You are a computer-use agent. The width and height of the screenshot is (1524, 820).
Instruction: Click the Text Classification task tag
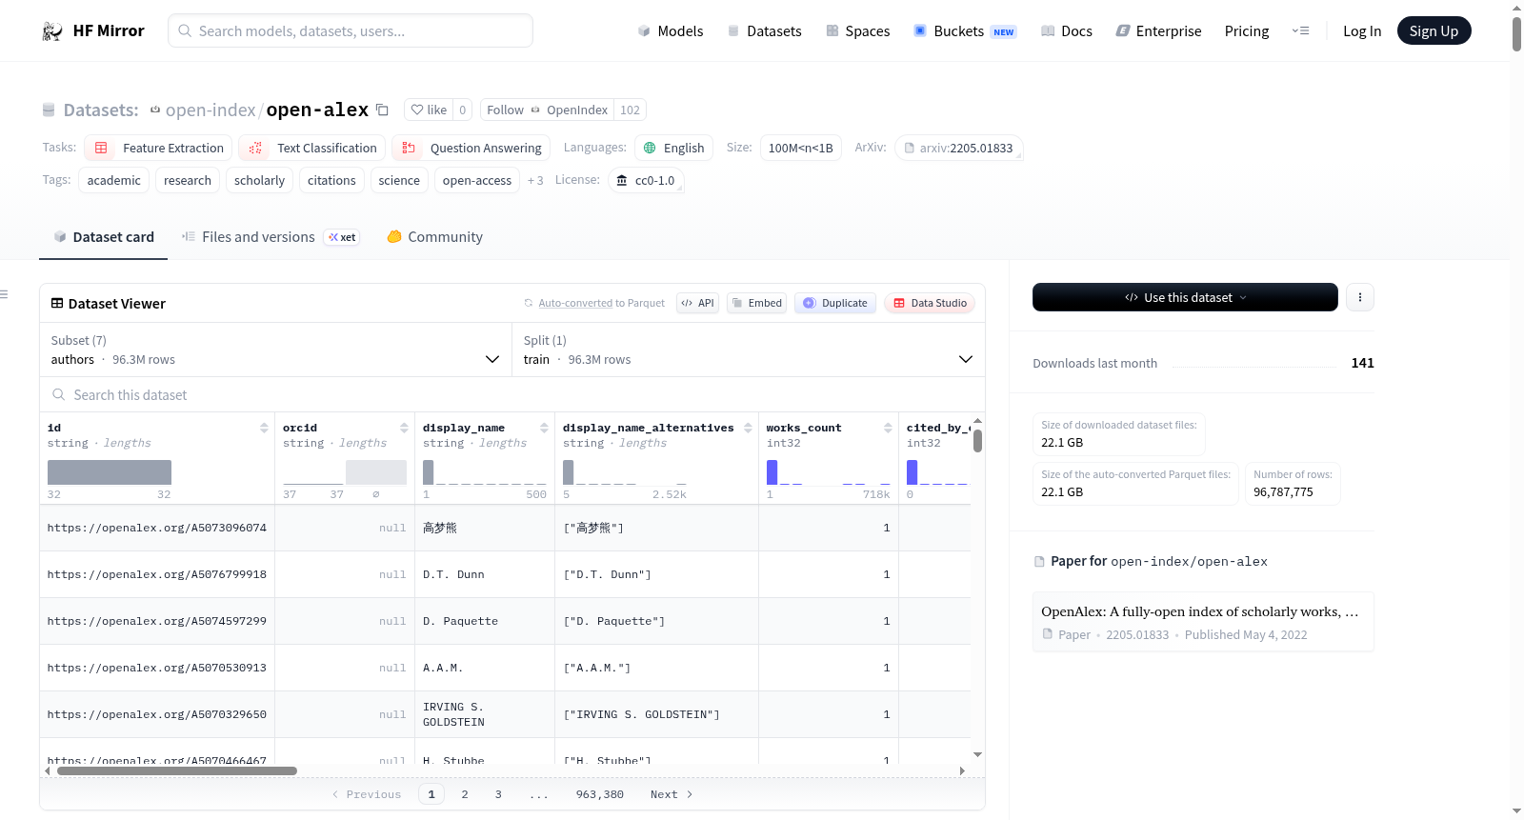[312, 148]
